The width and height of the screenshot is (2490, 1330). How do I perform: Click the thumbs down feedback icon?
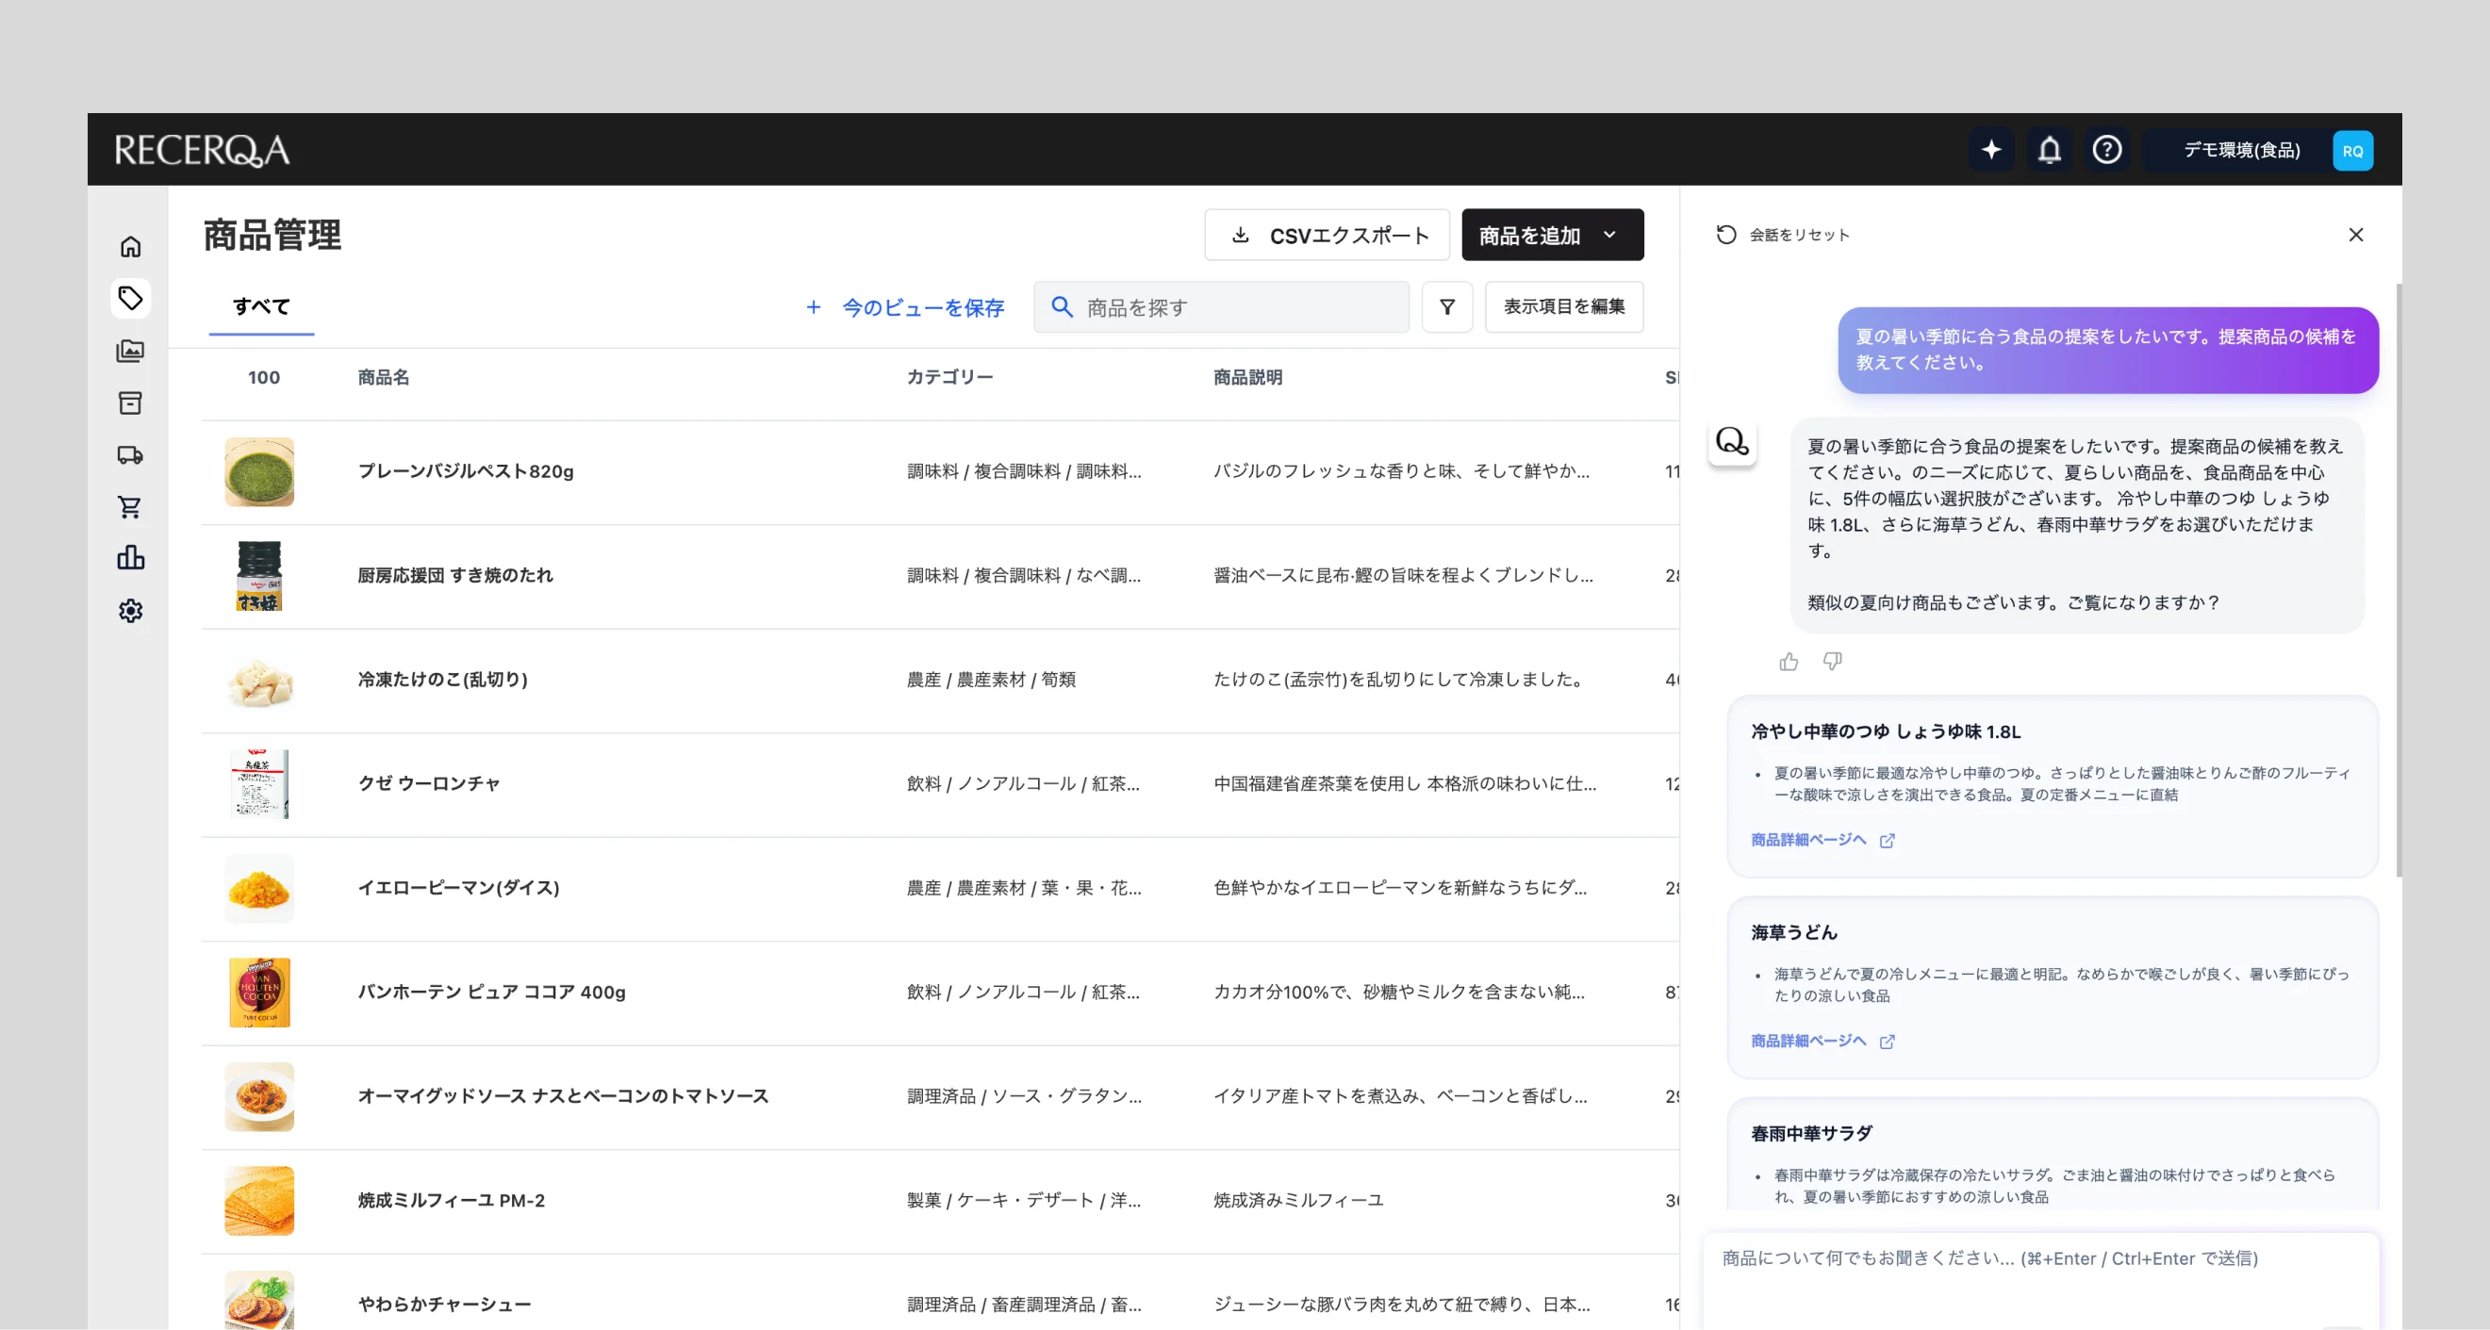[x=1832, y=662]
